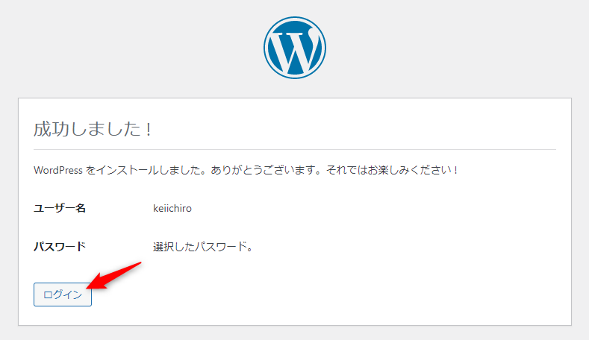Click the WordPress logo at top
This screenshot has height=340, width=589.
(294, 47)
